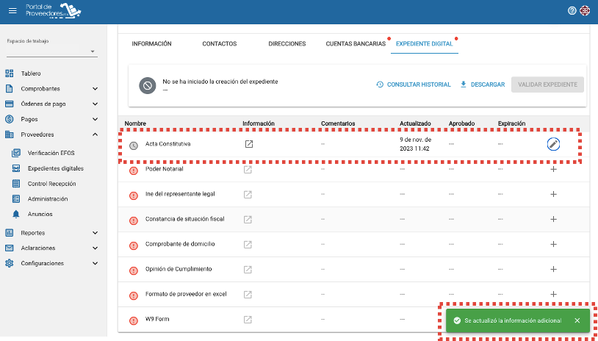Click the Configuraciones gear icon
The image size is (598, 341).
9,263
